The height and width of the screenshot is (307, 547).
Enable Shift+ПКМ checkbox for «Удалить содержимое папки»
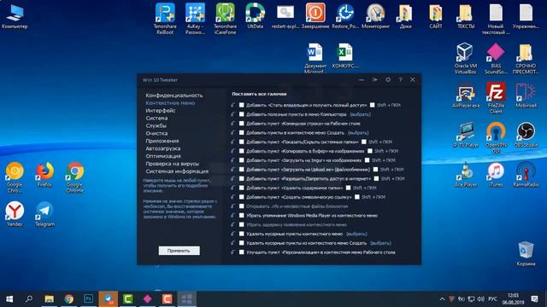[x=348, y=188]
